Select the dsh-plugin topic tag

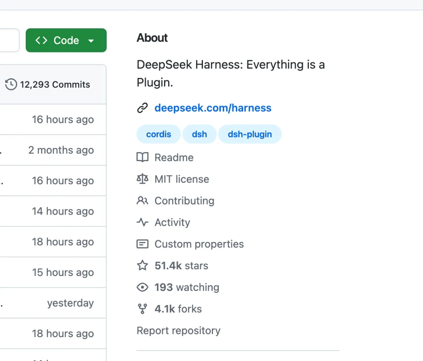[x=250, y=134]
